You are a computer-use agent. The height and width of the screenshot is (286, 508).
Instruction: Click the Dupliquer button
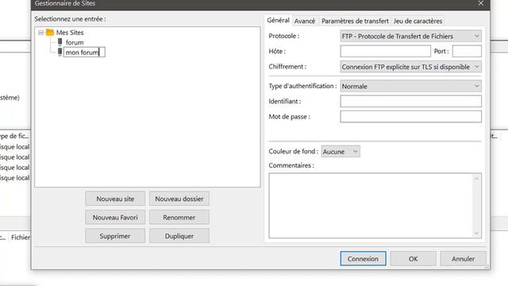pos(179,236)
